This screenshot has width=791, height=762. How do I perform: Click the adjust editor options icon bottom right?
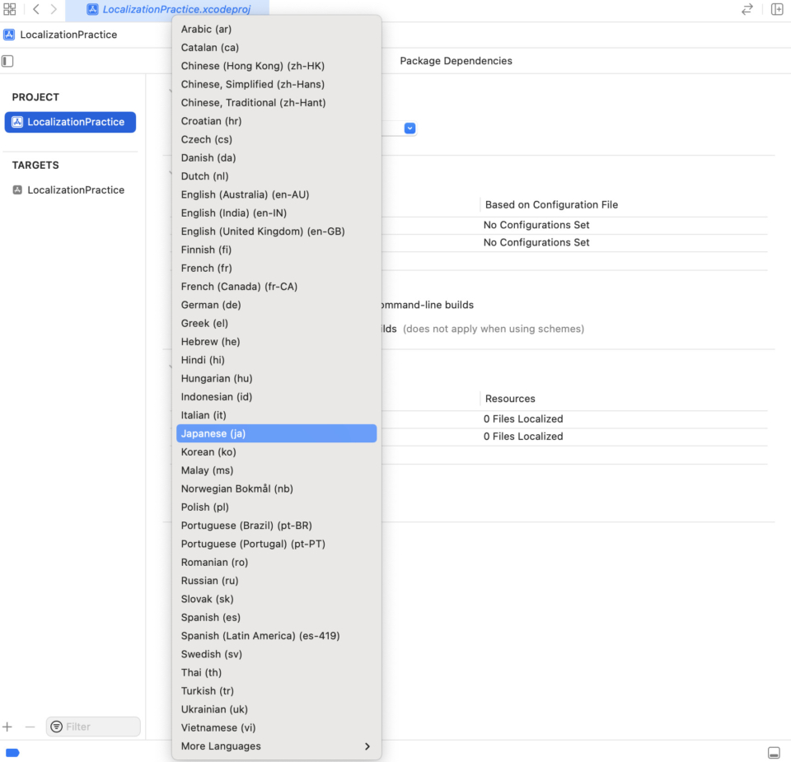point(773,752)
